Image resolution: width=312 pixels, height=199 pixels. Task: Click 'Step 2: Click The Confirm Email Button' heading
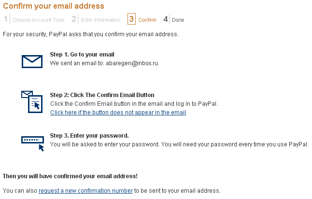102,95
